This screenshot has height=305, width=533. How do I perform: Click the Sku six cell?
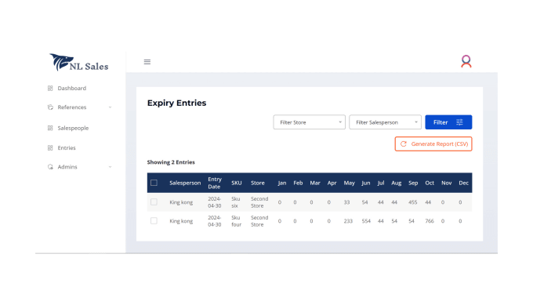[x=236, y=202]
